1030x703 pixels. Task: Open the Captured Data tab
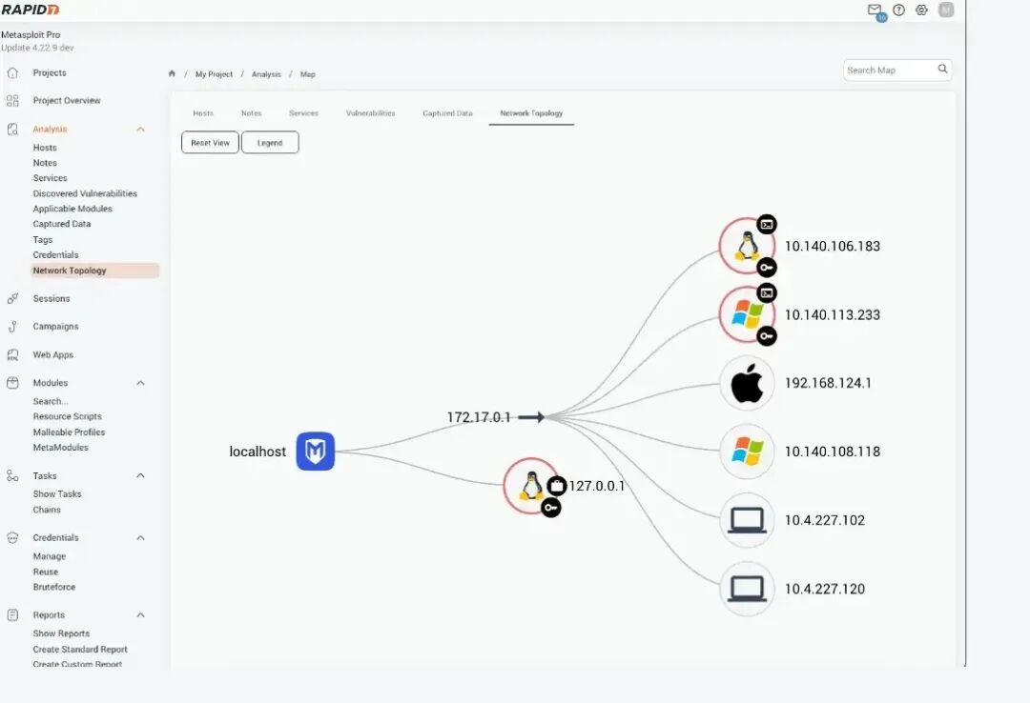[x=446, y=112]
